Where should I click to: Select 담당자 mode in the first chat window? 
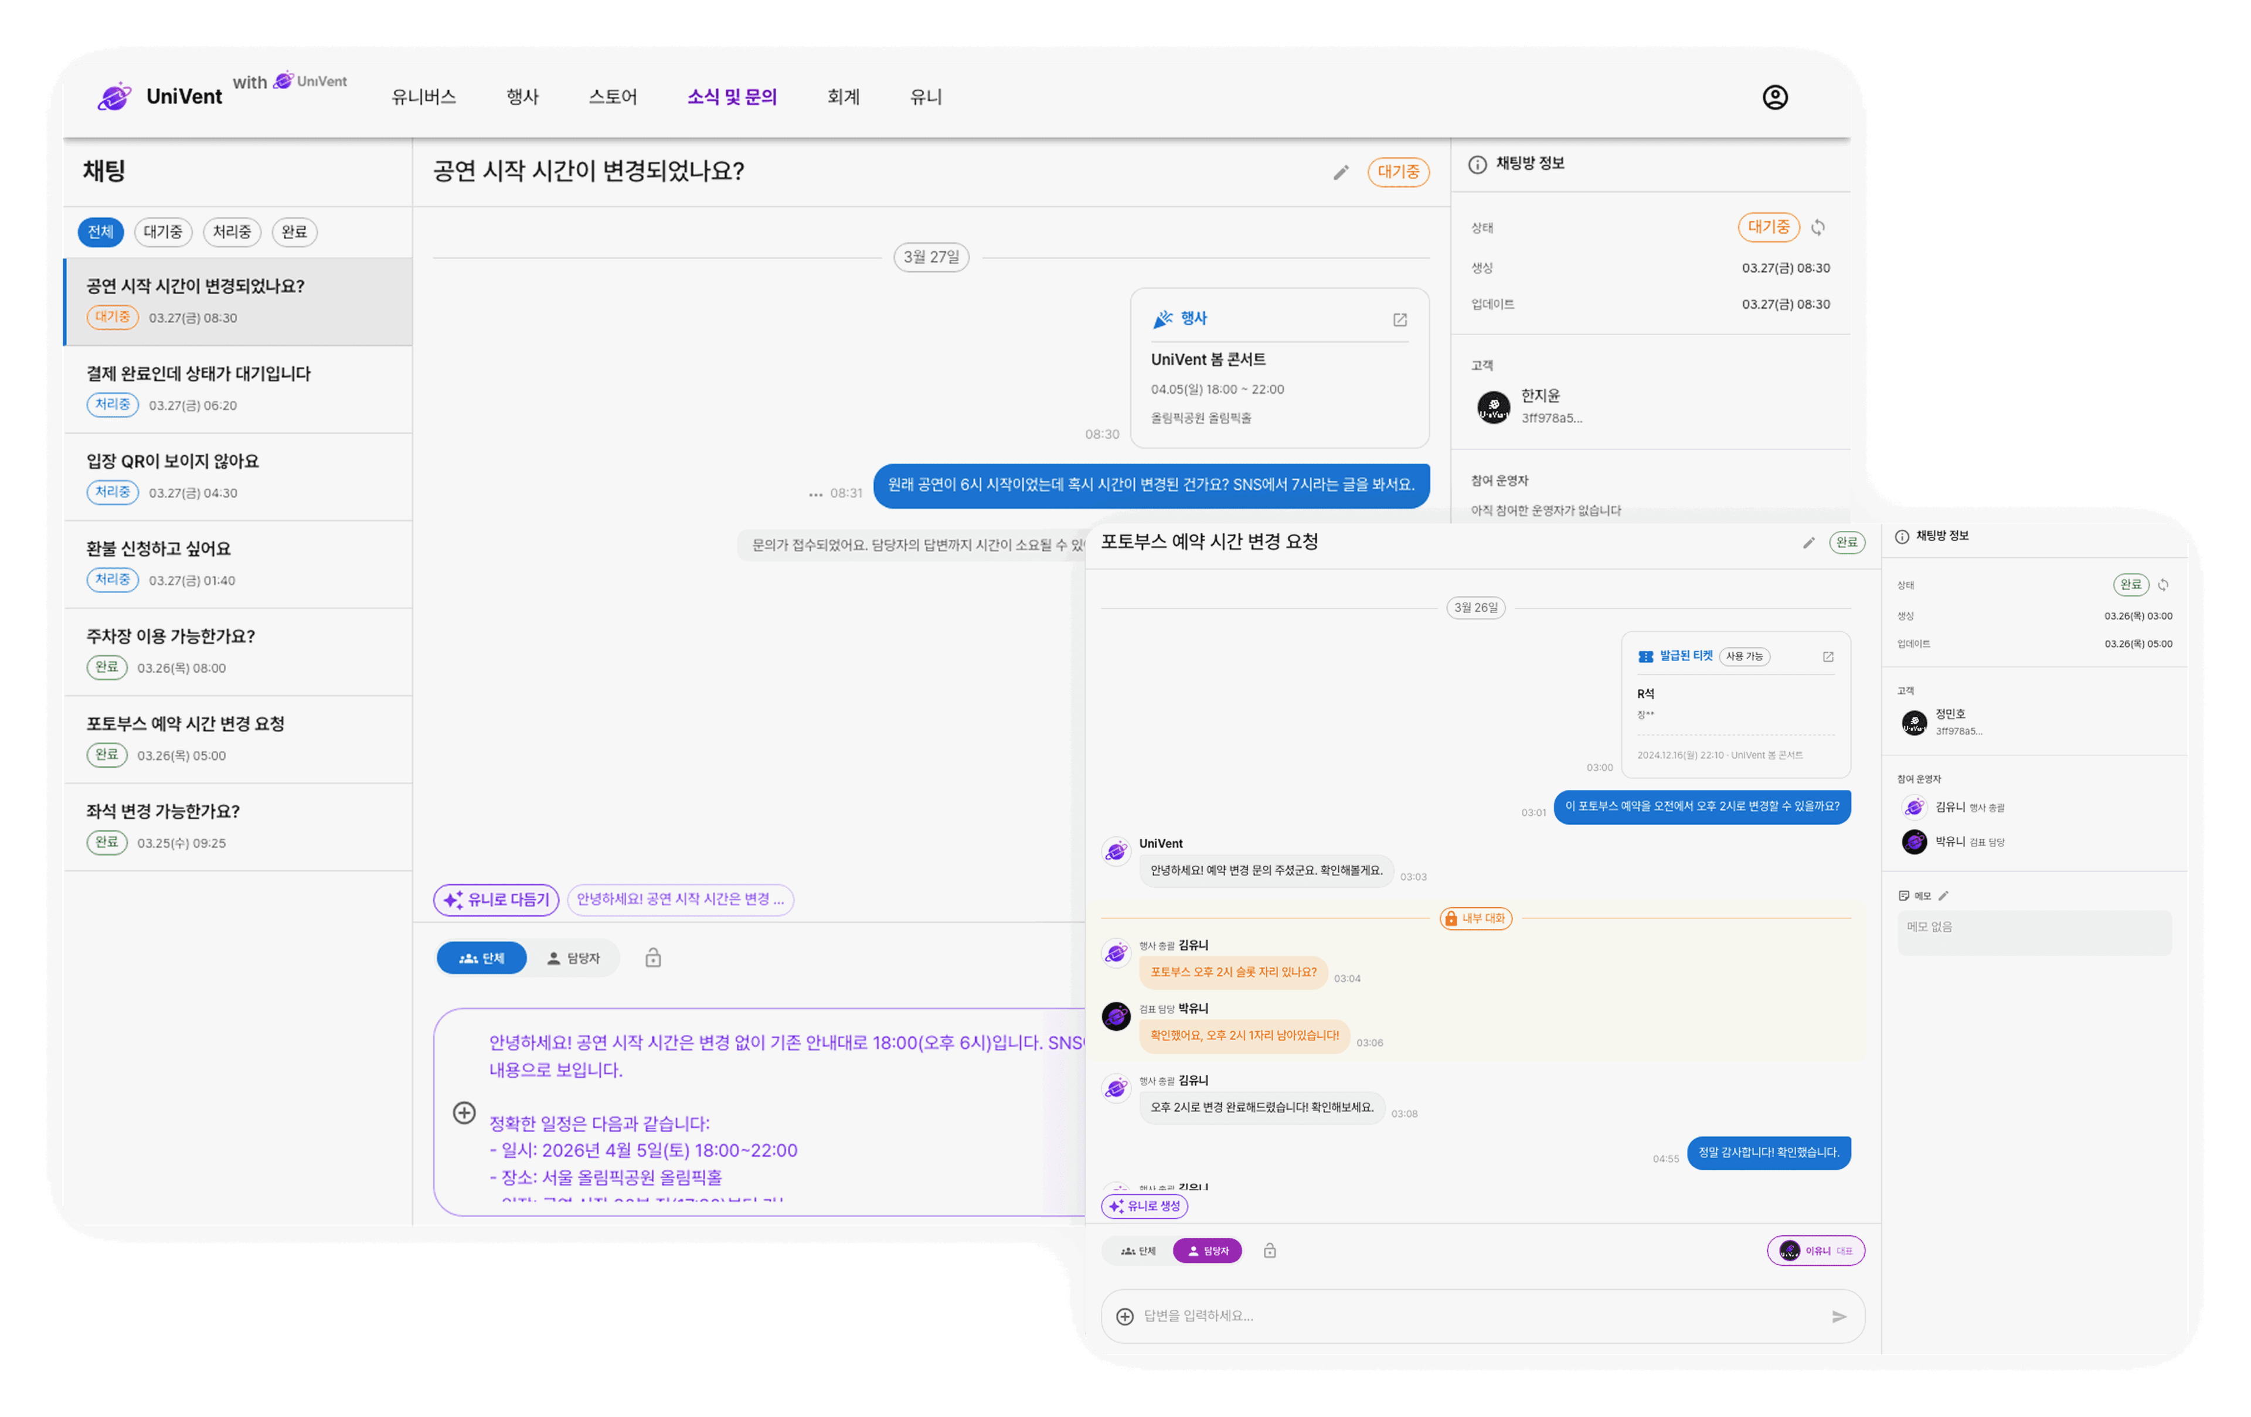tap(574, 957)
